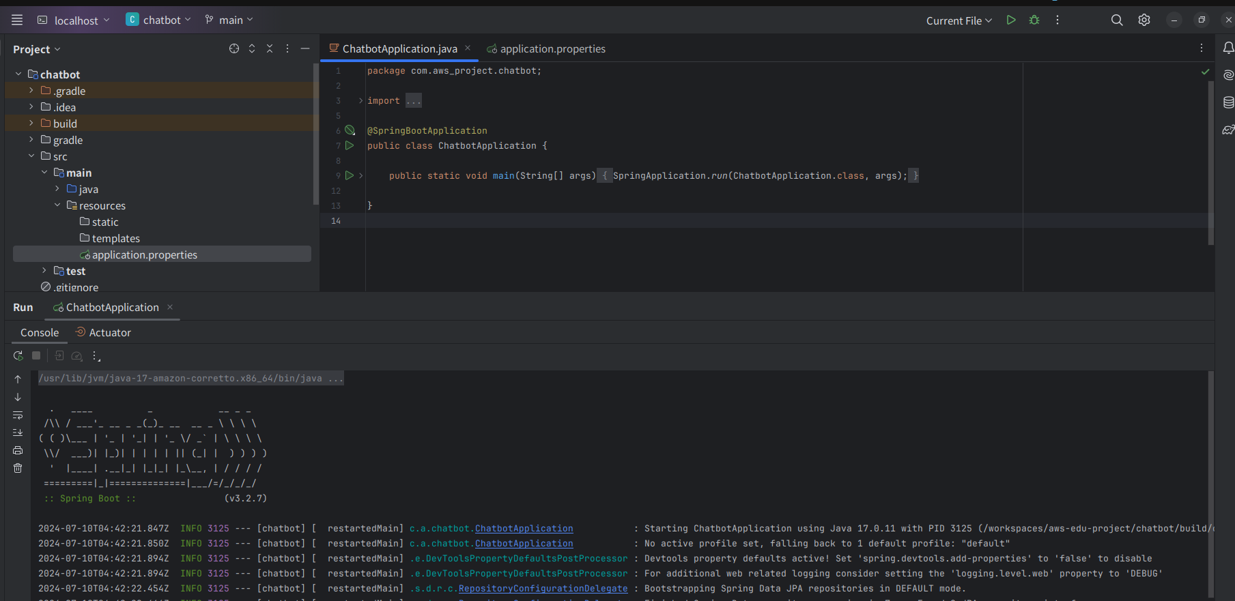Click the green Run button in top toolbar

tap(1011, 20)
